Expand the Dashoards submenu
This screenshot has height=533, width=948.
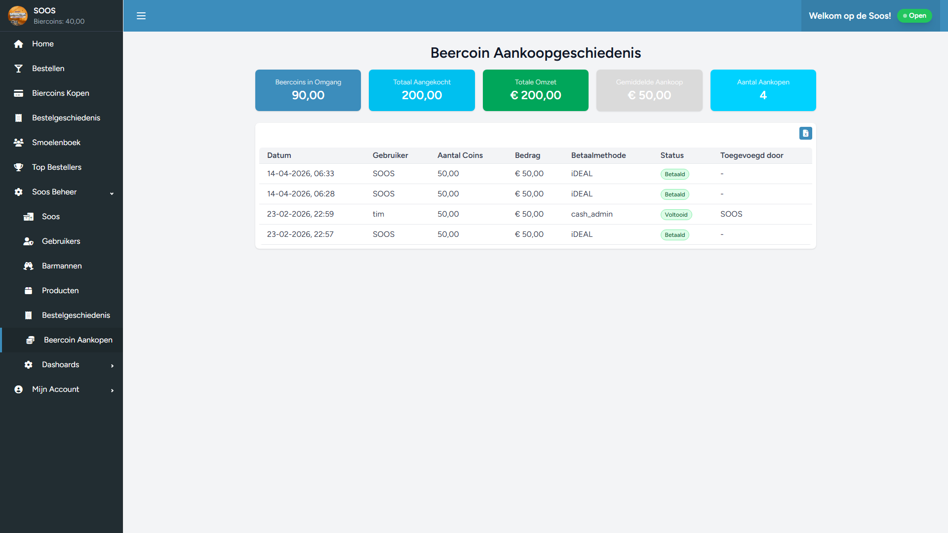[112, 366]
